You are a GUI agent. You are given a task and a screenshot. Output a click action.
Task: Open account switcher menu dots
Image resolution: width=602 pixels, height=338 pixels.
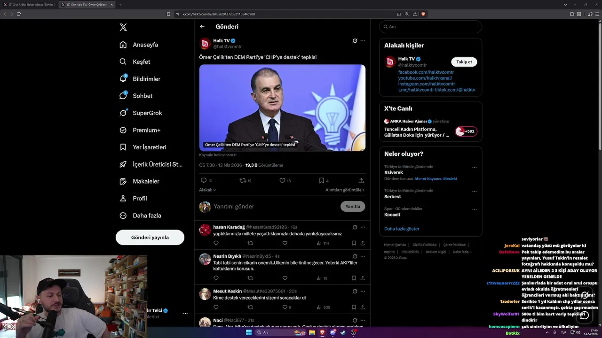coord(185,314)
